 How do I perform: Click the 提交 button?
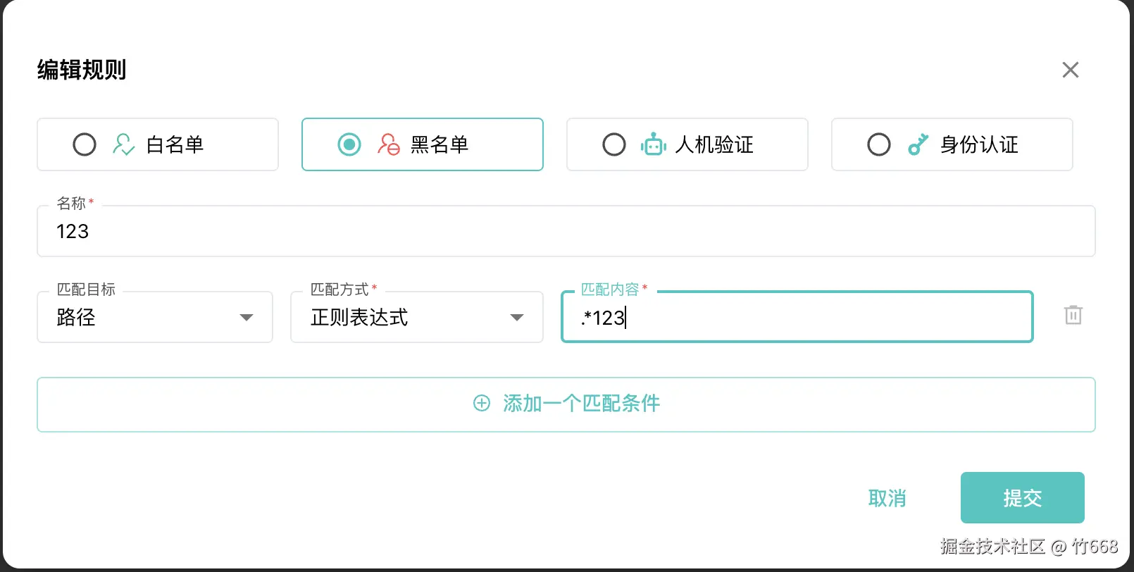[1022, 497]
